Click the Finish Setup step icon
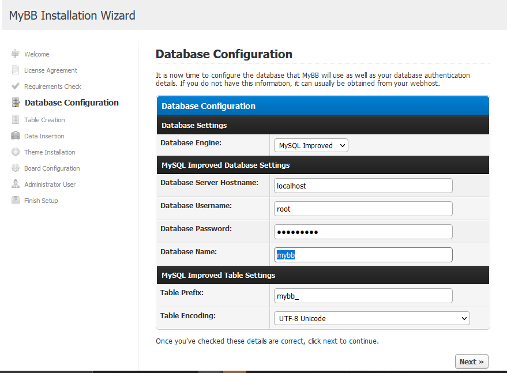 tap(16, 201)
